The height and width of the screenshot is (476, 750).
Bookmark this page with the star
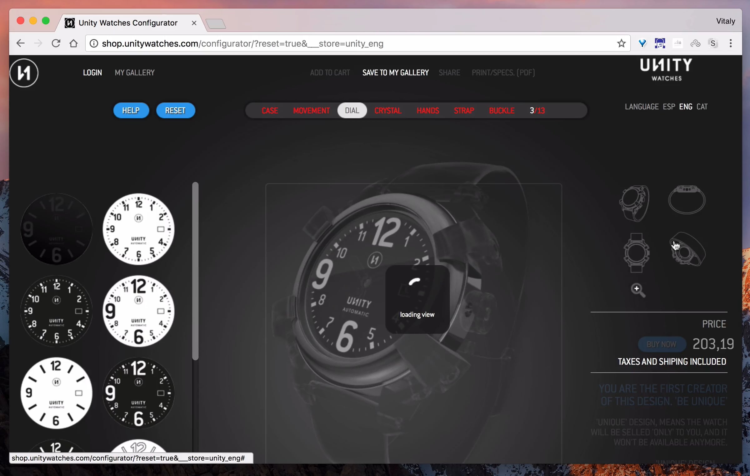[x=621, y=43]
